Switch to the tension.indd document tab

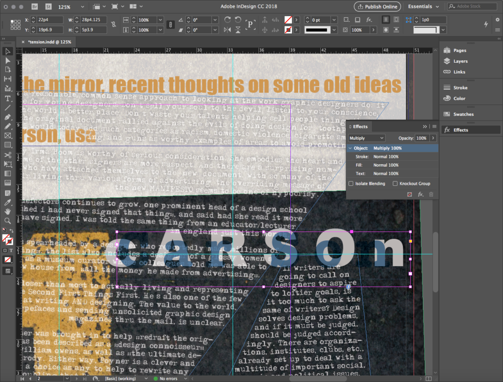[x=49, y=42]
